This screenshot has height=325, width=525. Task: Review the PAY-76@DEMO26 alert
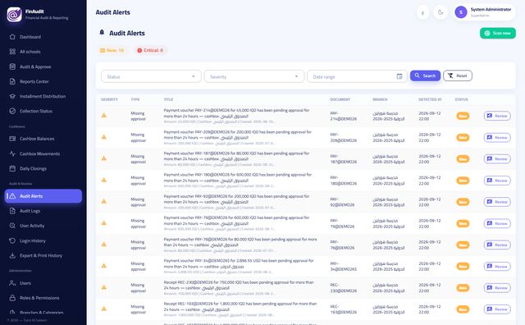[497, 245]
